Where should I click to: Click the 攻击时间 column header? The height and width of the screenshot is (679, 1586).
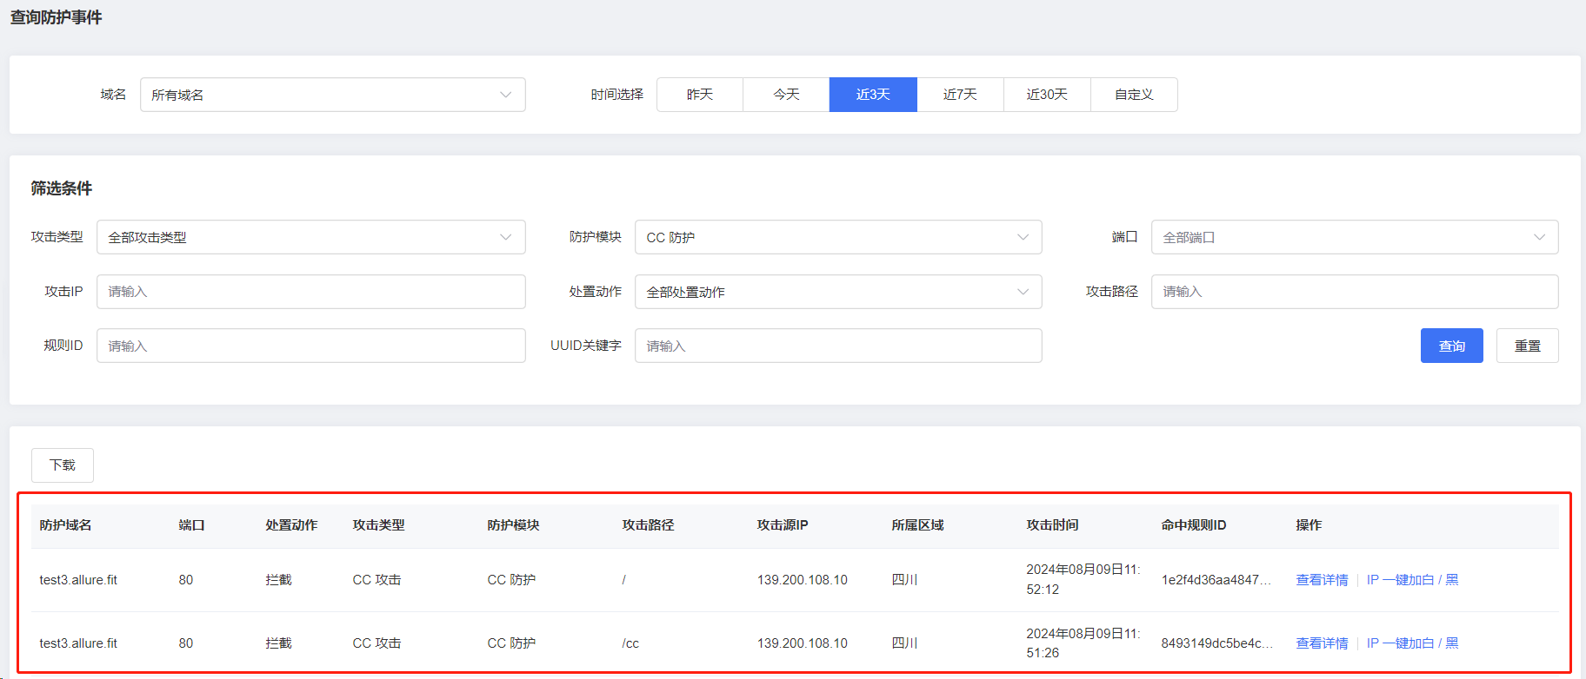pyautogui.click(x=1052, y=525)
